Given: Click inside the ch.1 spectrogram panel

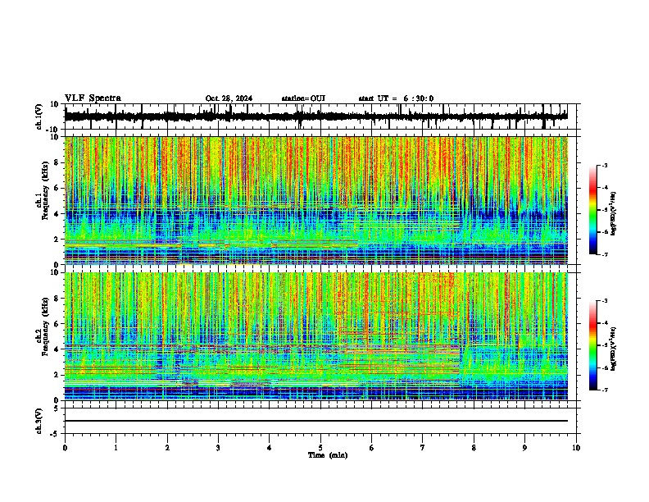Looking at the screenshot, I should point(316,200).
